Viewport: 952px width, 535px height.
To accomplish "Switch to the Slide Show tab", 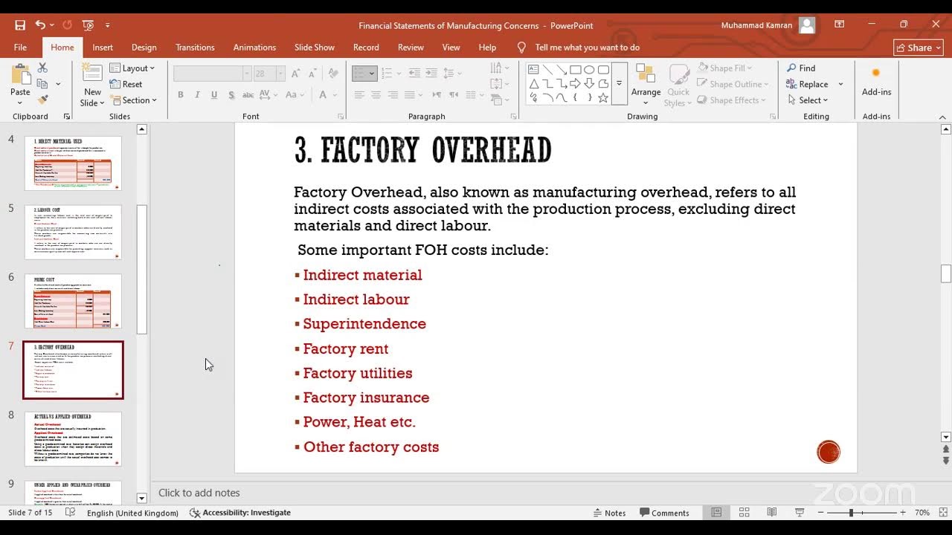I will tap(314, 48).
